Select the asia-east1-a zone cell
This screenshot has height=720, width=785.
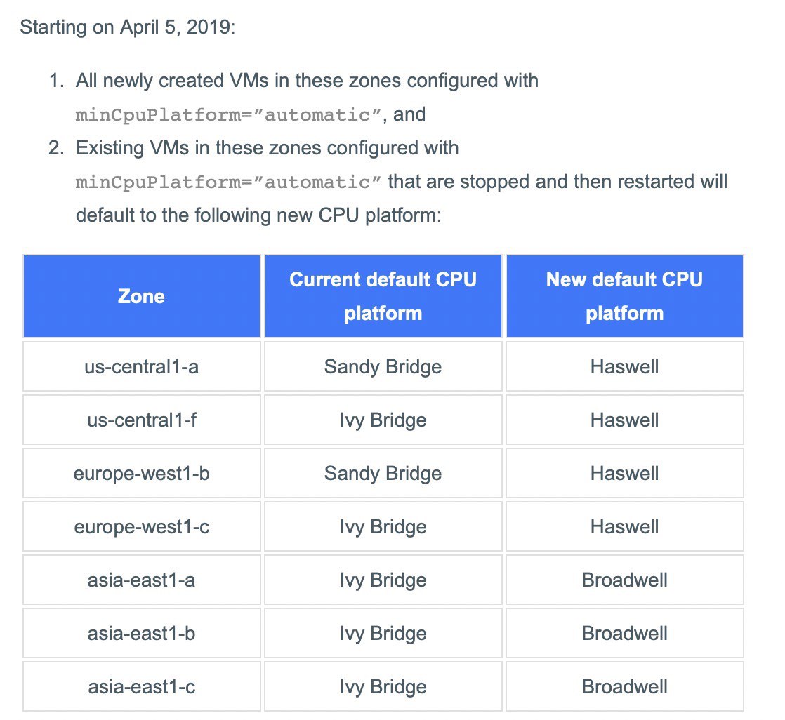[141, 580]
